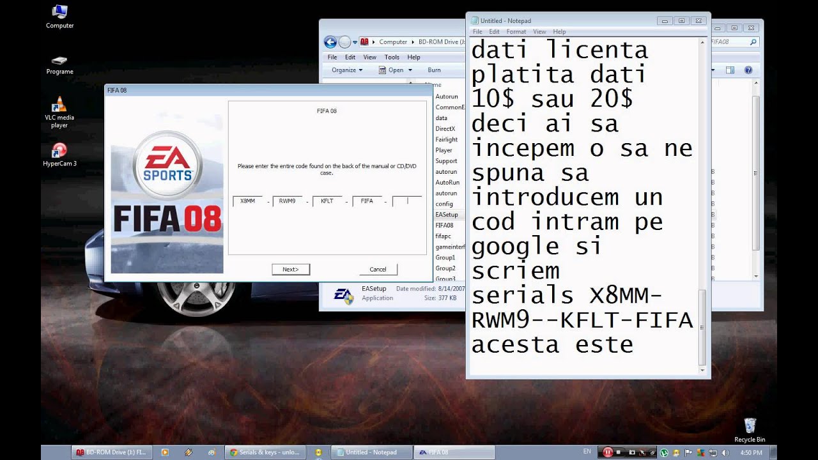Open the Explorer window's View menu
This screenshot has height=460, width=818.
(370, 57)
